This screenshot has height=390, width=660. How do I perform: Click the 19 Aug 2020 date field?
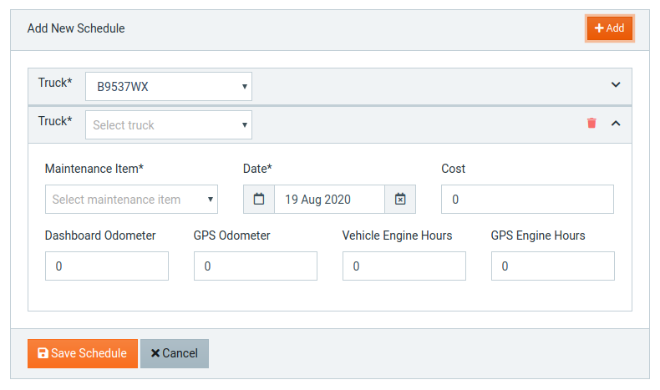point(329,199)
